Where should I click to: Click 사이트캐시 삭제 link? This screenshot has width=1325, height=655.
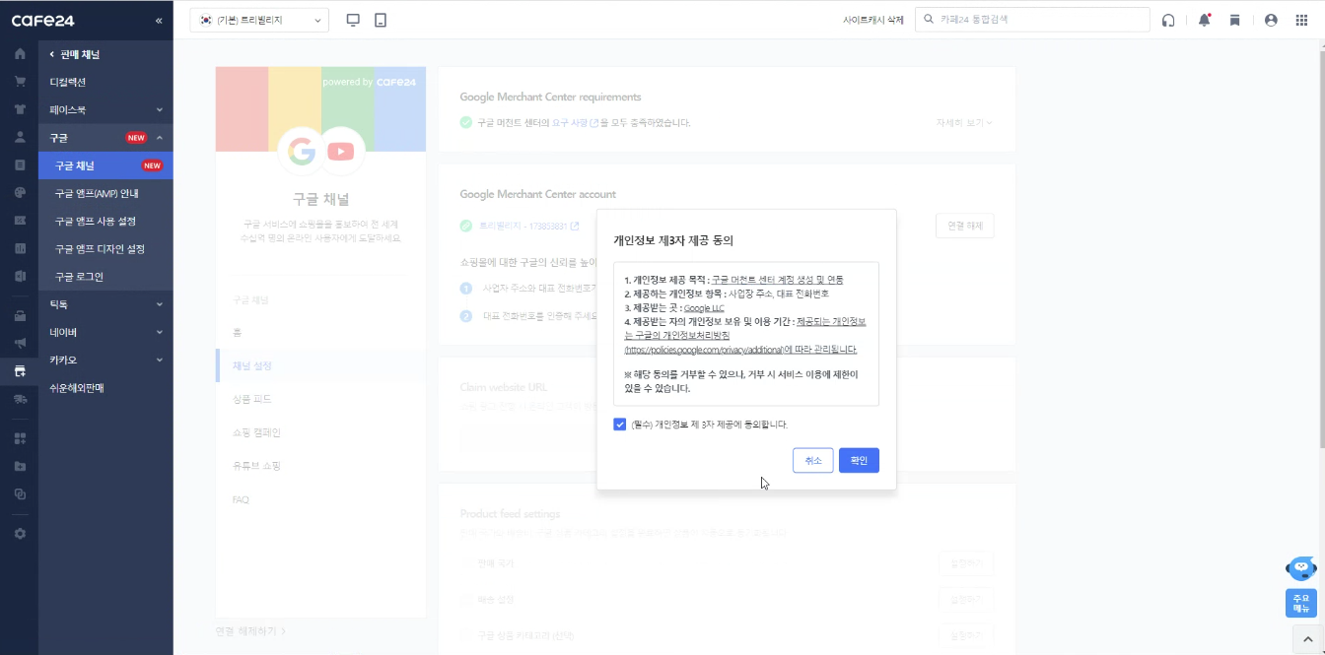point(873,20)
